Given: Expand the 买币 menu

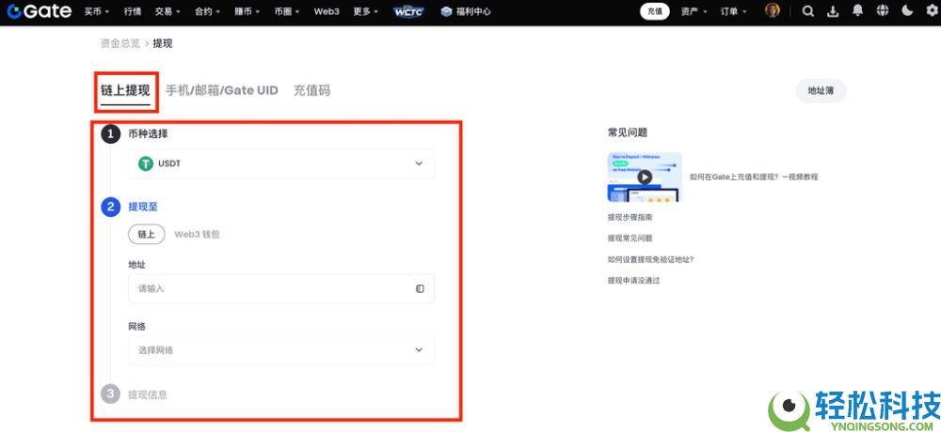Looking at the screenshot, I should 97,11.
